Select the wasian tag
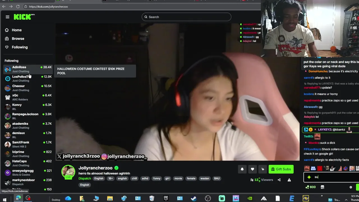 tap(204, 178)
